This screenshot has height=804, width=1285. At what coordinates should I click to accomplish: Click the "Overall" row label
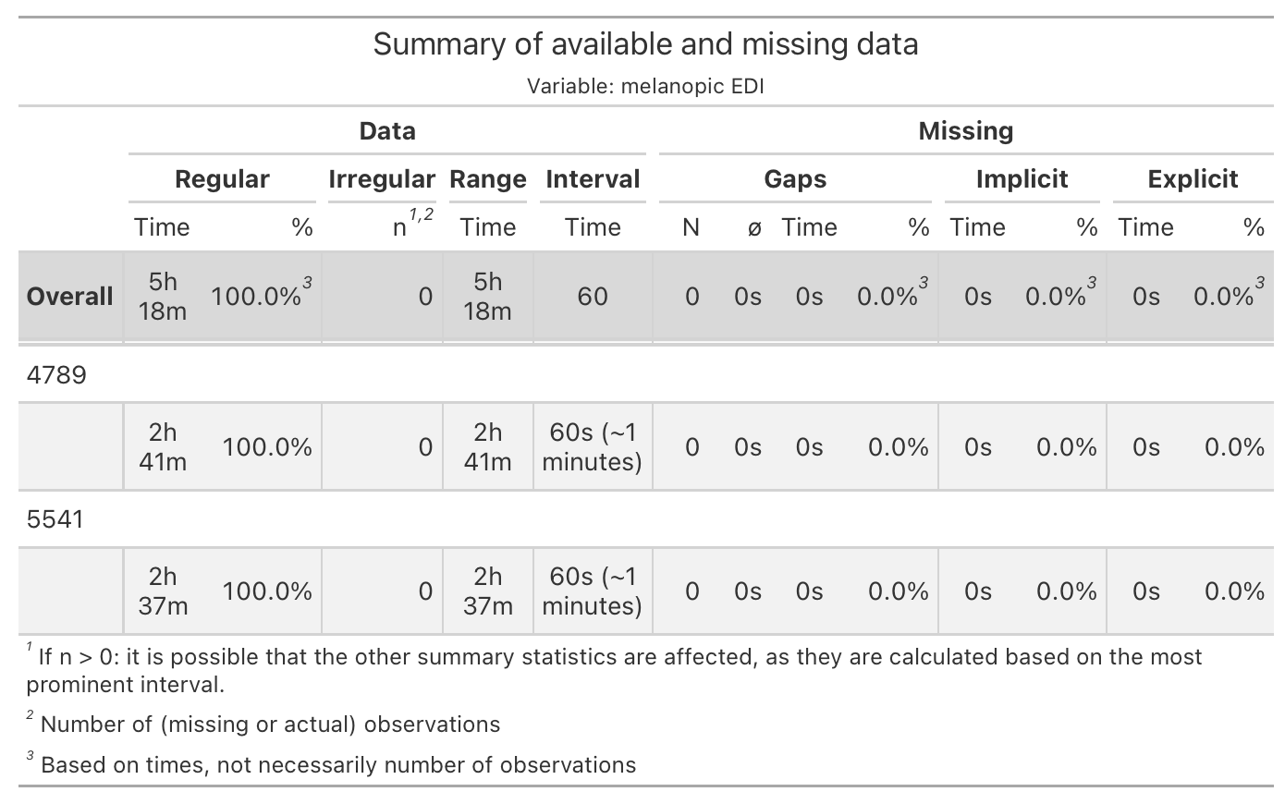tap(70, 297)
